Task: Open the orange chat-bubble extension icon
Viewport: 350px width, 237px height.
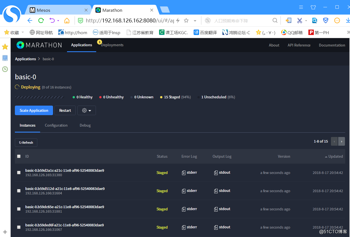Action: pos(337,20)
